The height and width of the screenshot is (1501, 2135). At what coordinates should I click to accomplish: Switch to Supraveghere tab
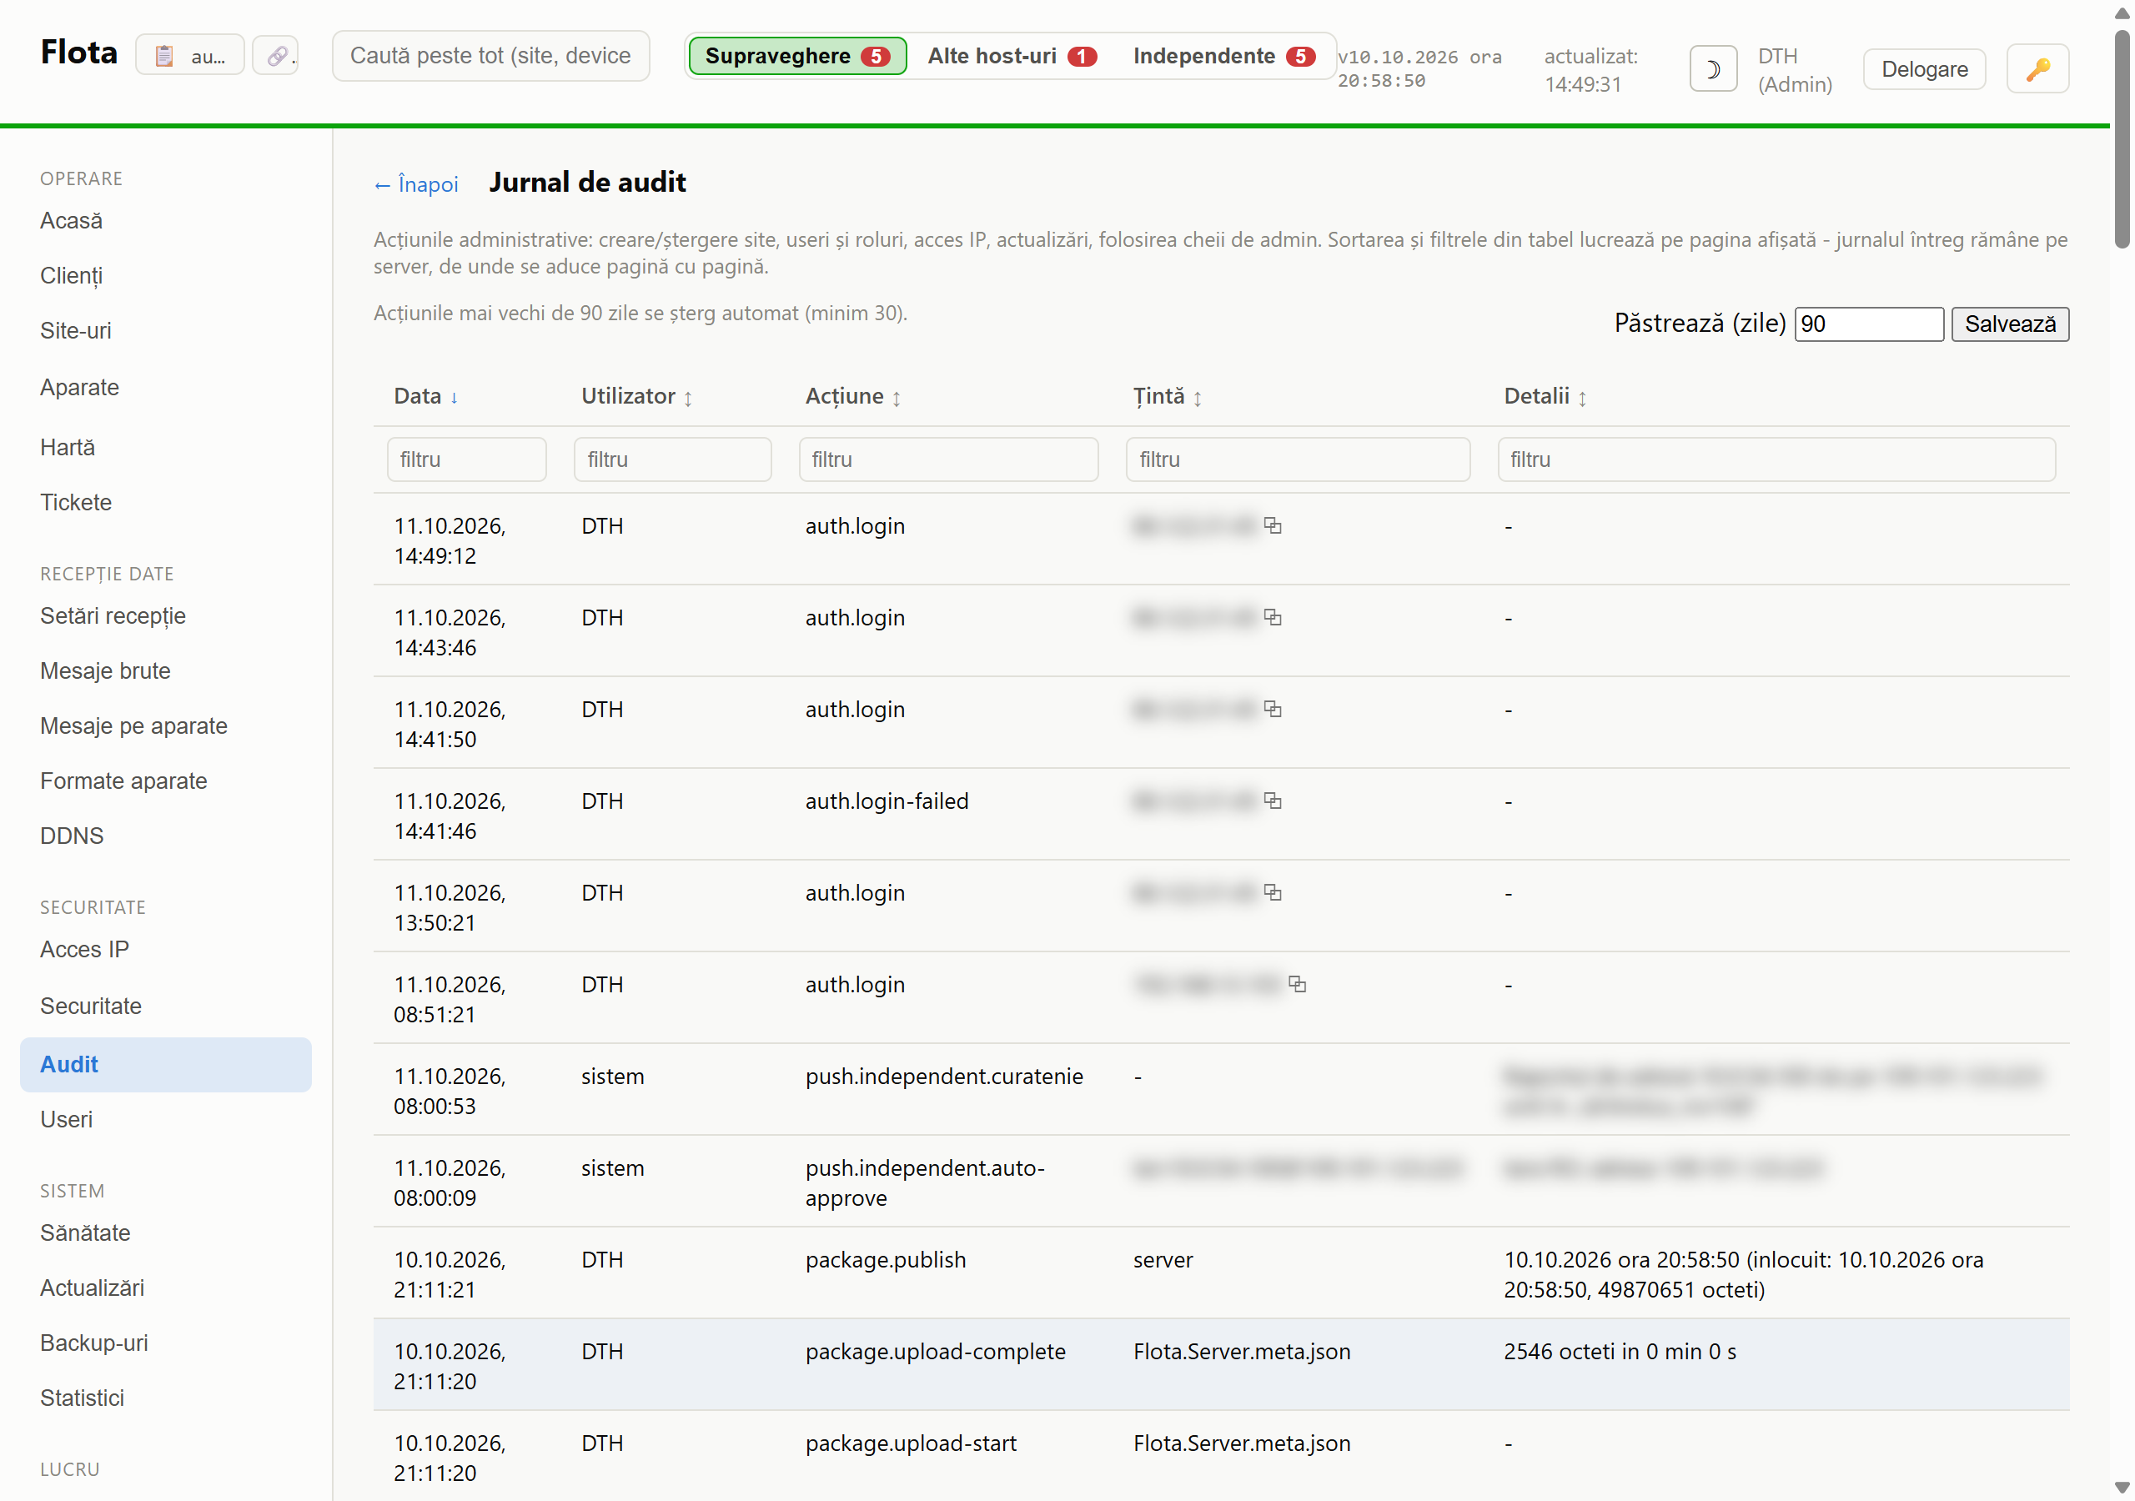pos(797,56)
